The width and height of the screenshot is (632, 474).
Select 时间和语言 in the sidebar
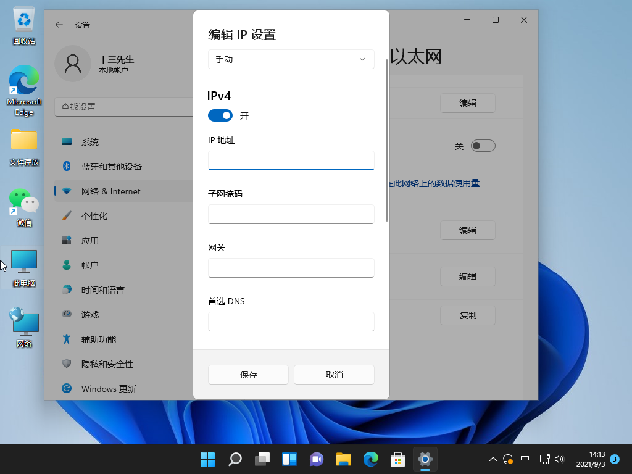(x=105, y=289)
